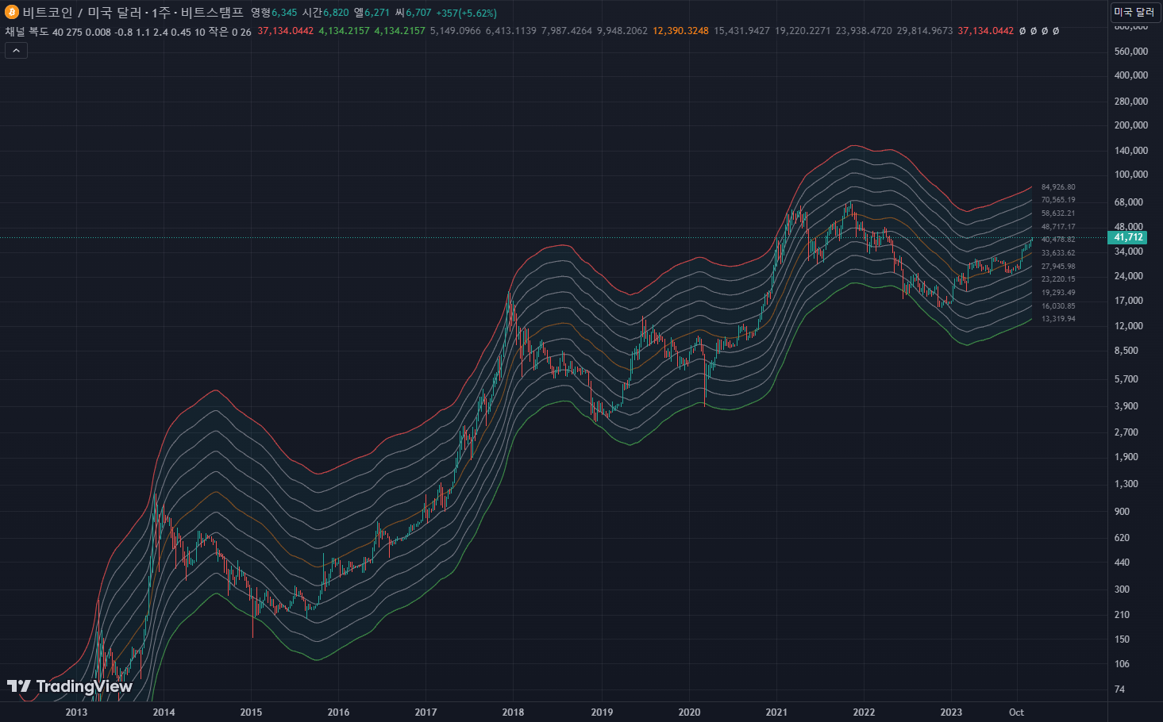Click the indicator value 29,814.9673
This screenshot has height=722, width=1163.
click(925, 32)
